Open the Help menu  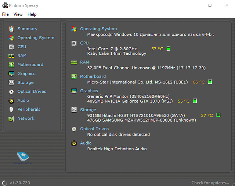pyautogui.click(x=32, y=14)
